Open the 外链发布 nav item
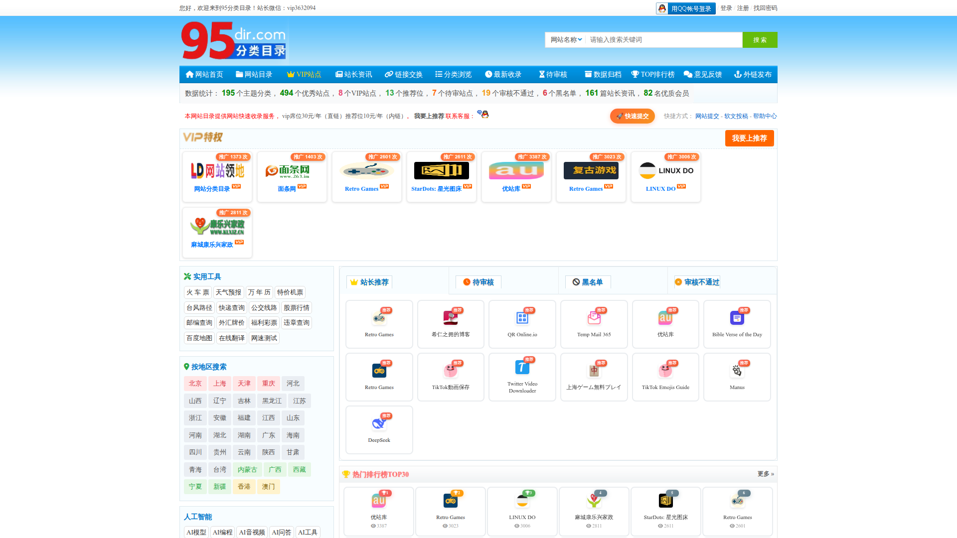 pyautogui.click(x=753, y=74)
